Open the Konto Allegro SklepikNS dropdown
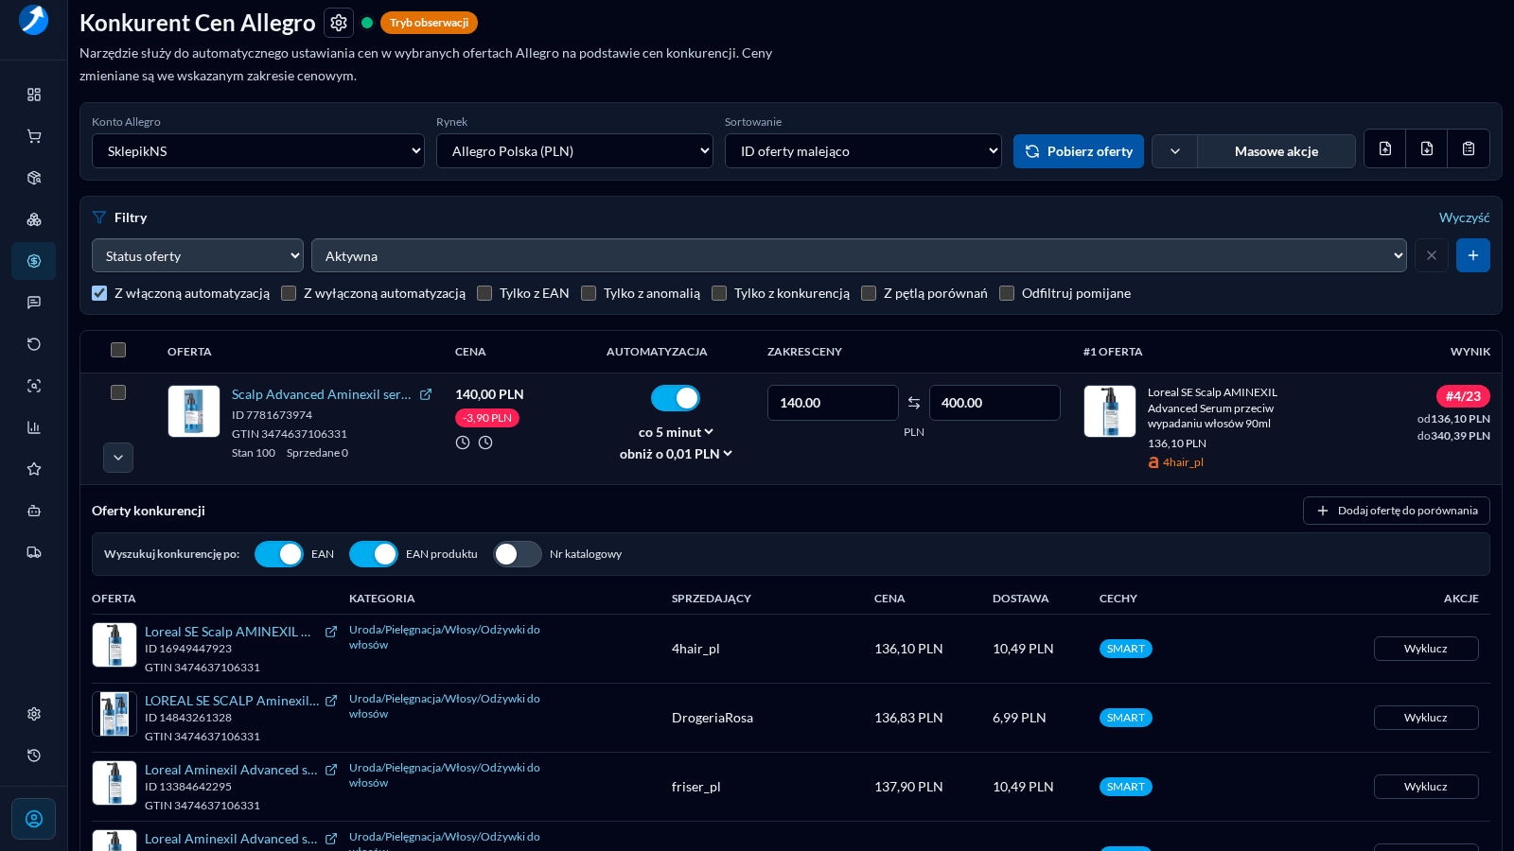1514x851 pixels. (258, 151)
